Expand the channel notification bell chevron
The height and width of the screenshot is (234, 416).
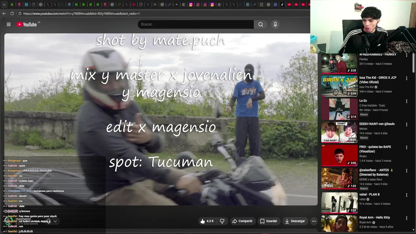pos(55,221)
